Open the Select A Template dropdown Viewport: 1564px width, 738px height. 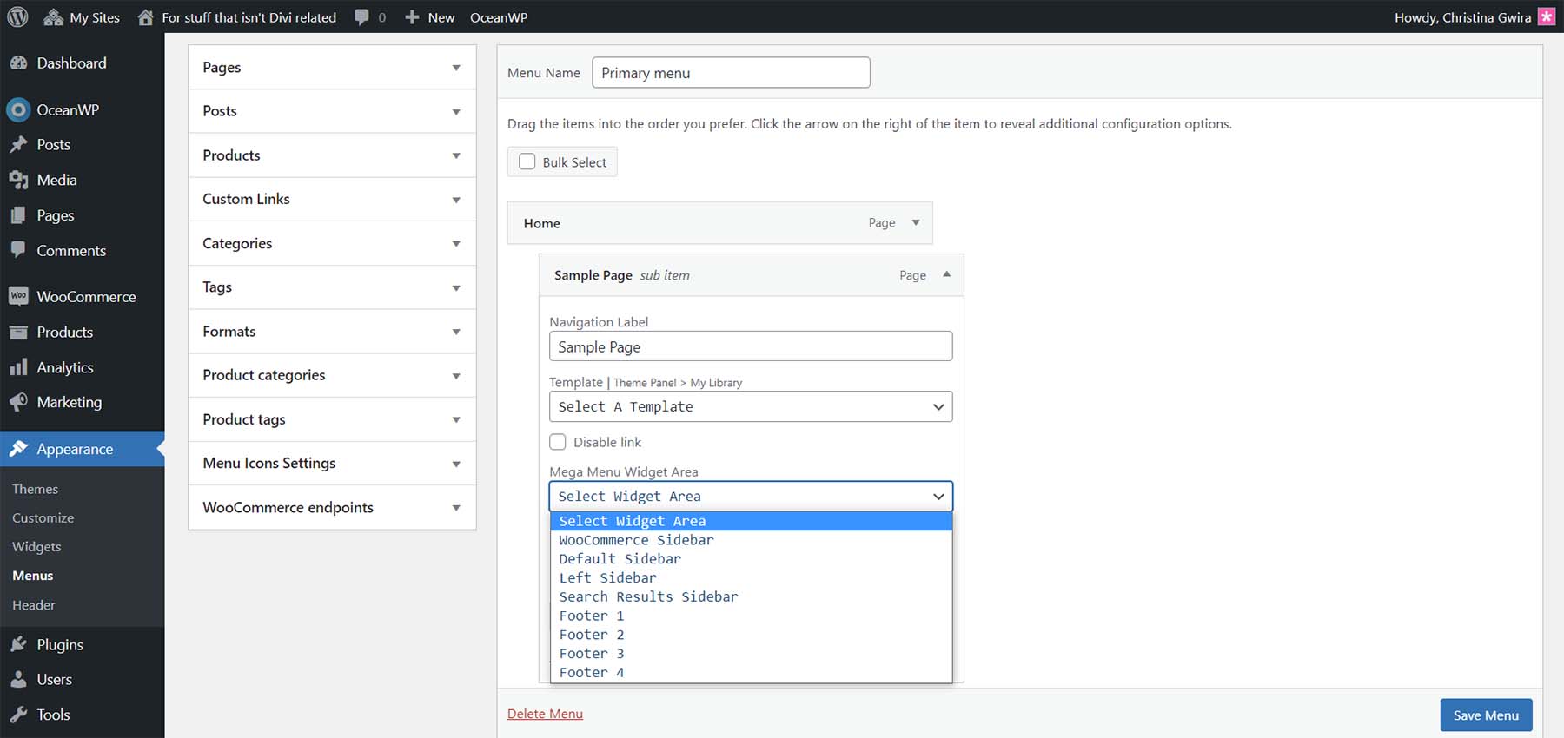click(751, 406)
